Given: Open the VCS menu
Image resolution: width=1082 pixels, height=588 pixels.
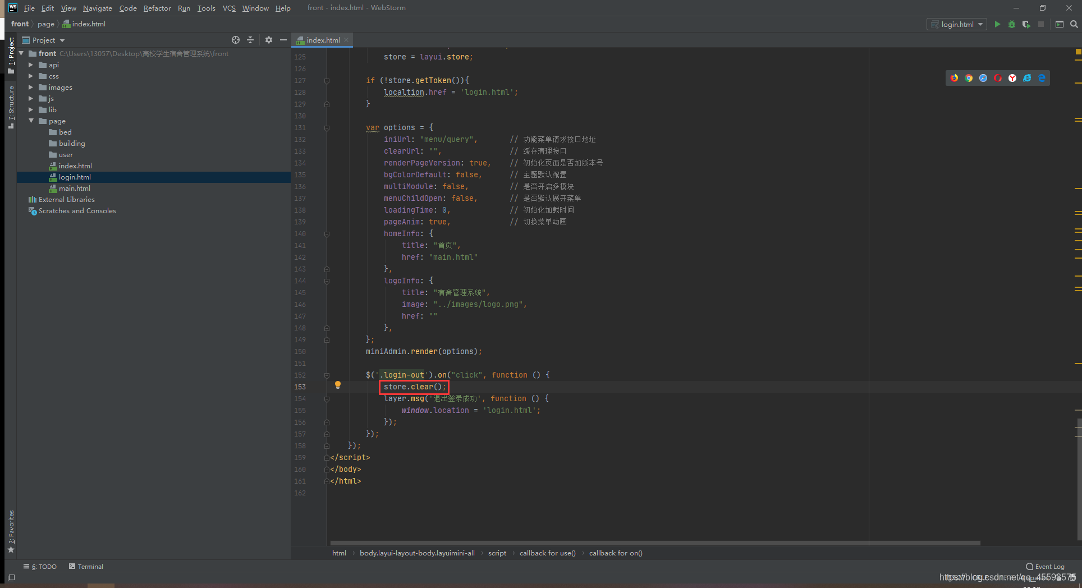Looking at the screenshot, I should (x=229, y=8).
